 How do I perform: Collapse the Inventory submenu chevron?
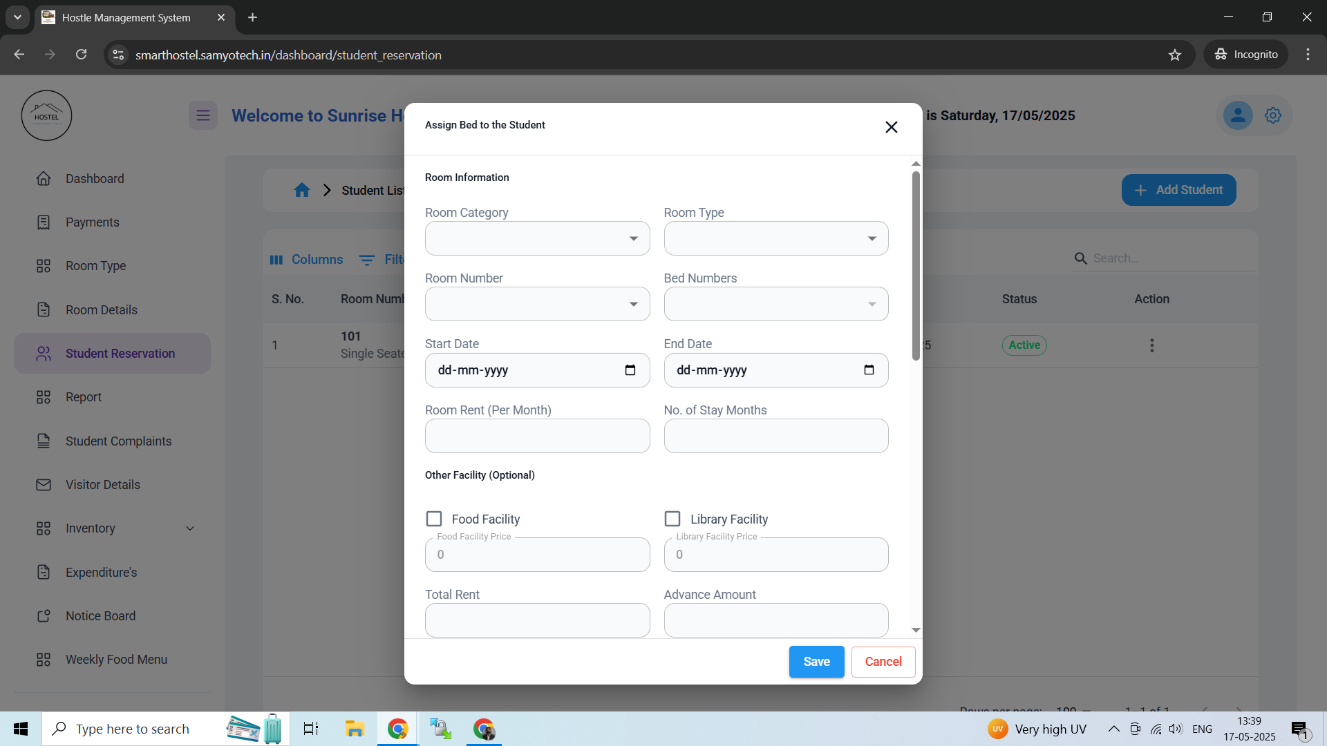click(x=191, y=528)
